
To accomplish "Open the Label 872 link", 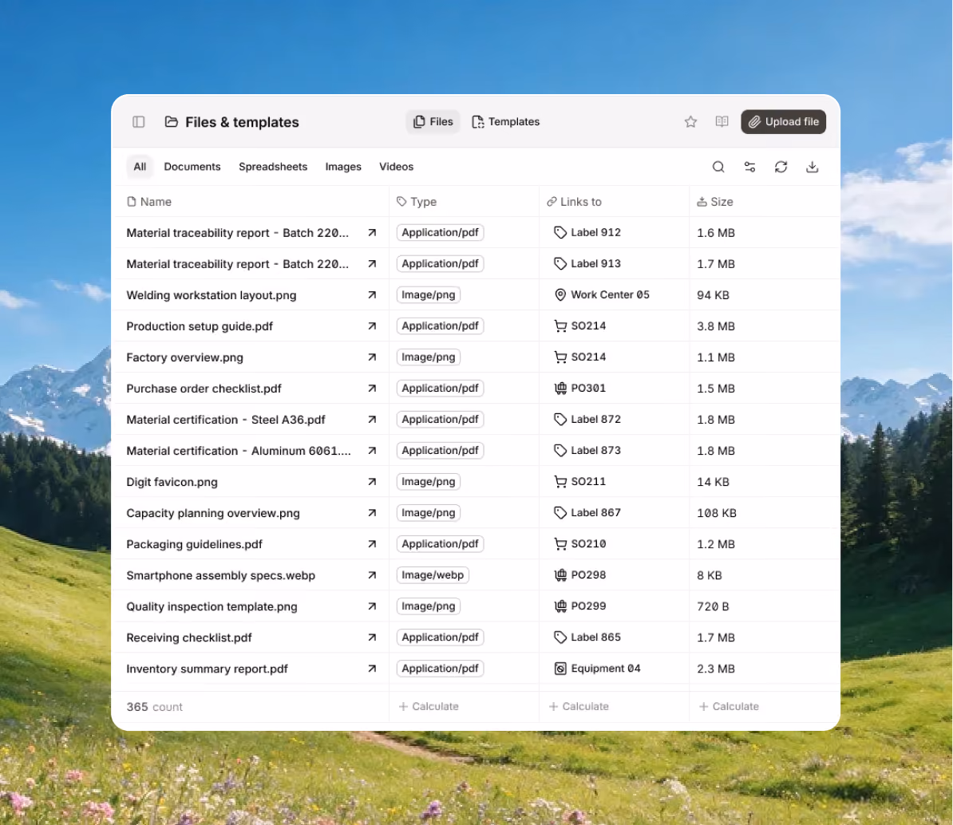I will click(587, 419).
